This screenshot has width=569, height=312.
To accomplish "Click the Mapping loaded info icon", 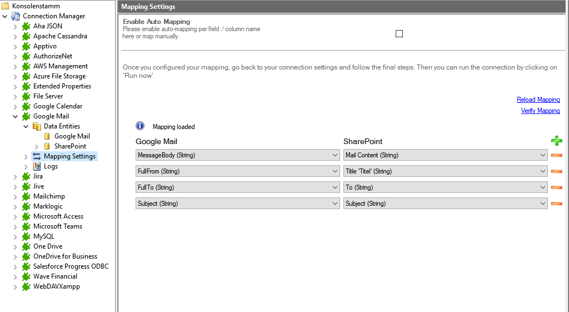I will [140, 126].
